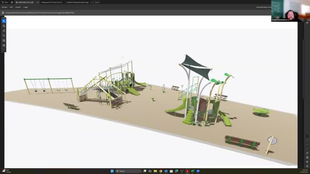Screen dimensions: 310x174
Task: Click the zoom in icon at bottom right
Action: tap(307, 162)
